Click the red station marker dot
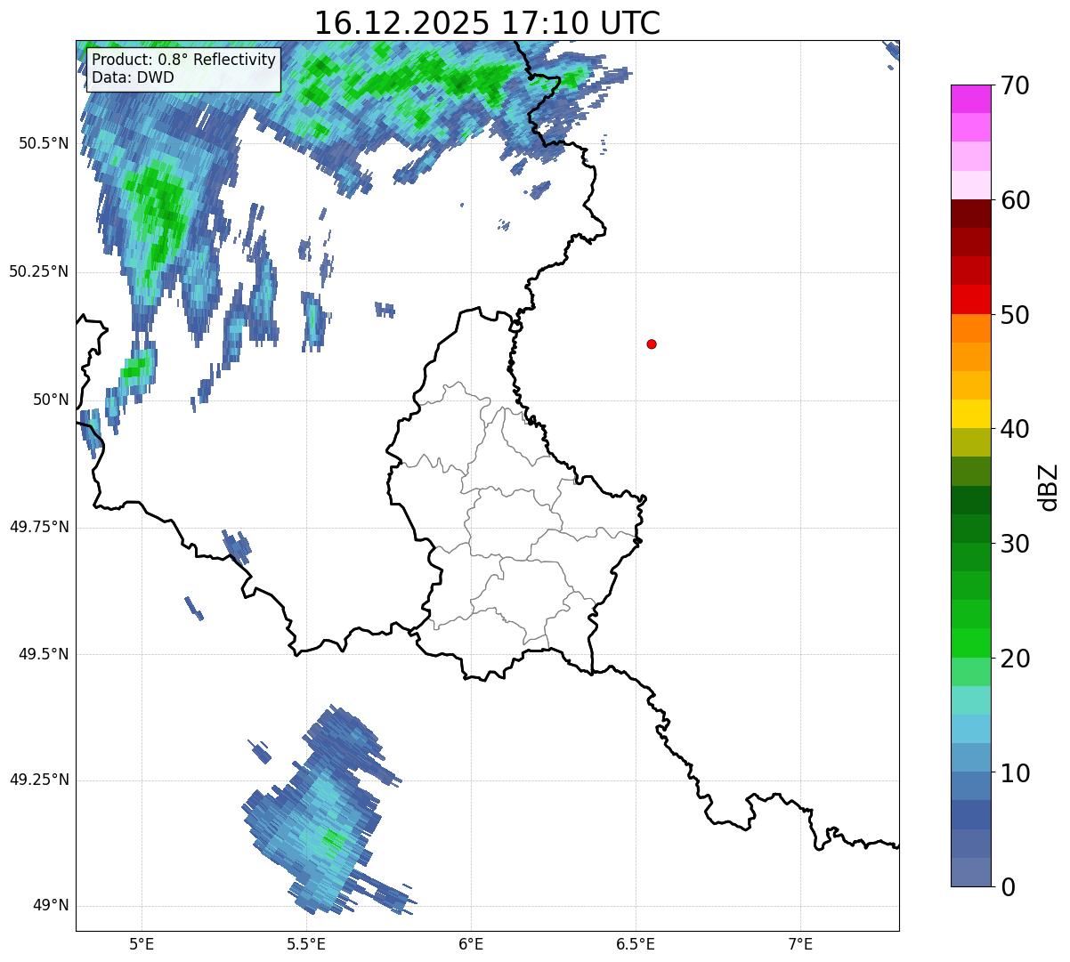The image size is (1070, 962). (652, 344)
